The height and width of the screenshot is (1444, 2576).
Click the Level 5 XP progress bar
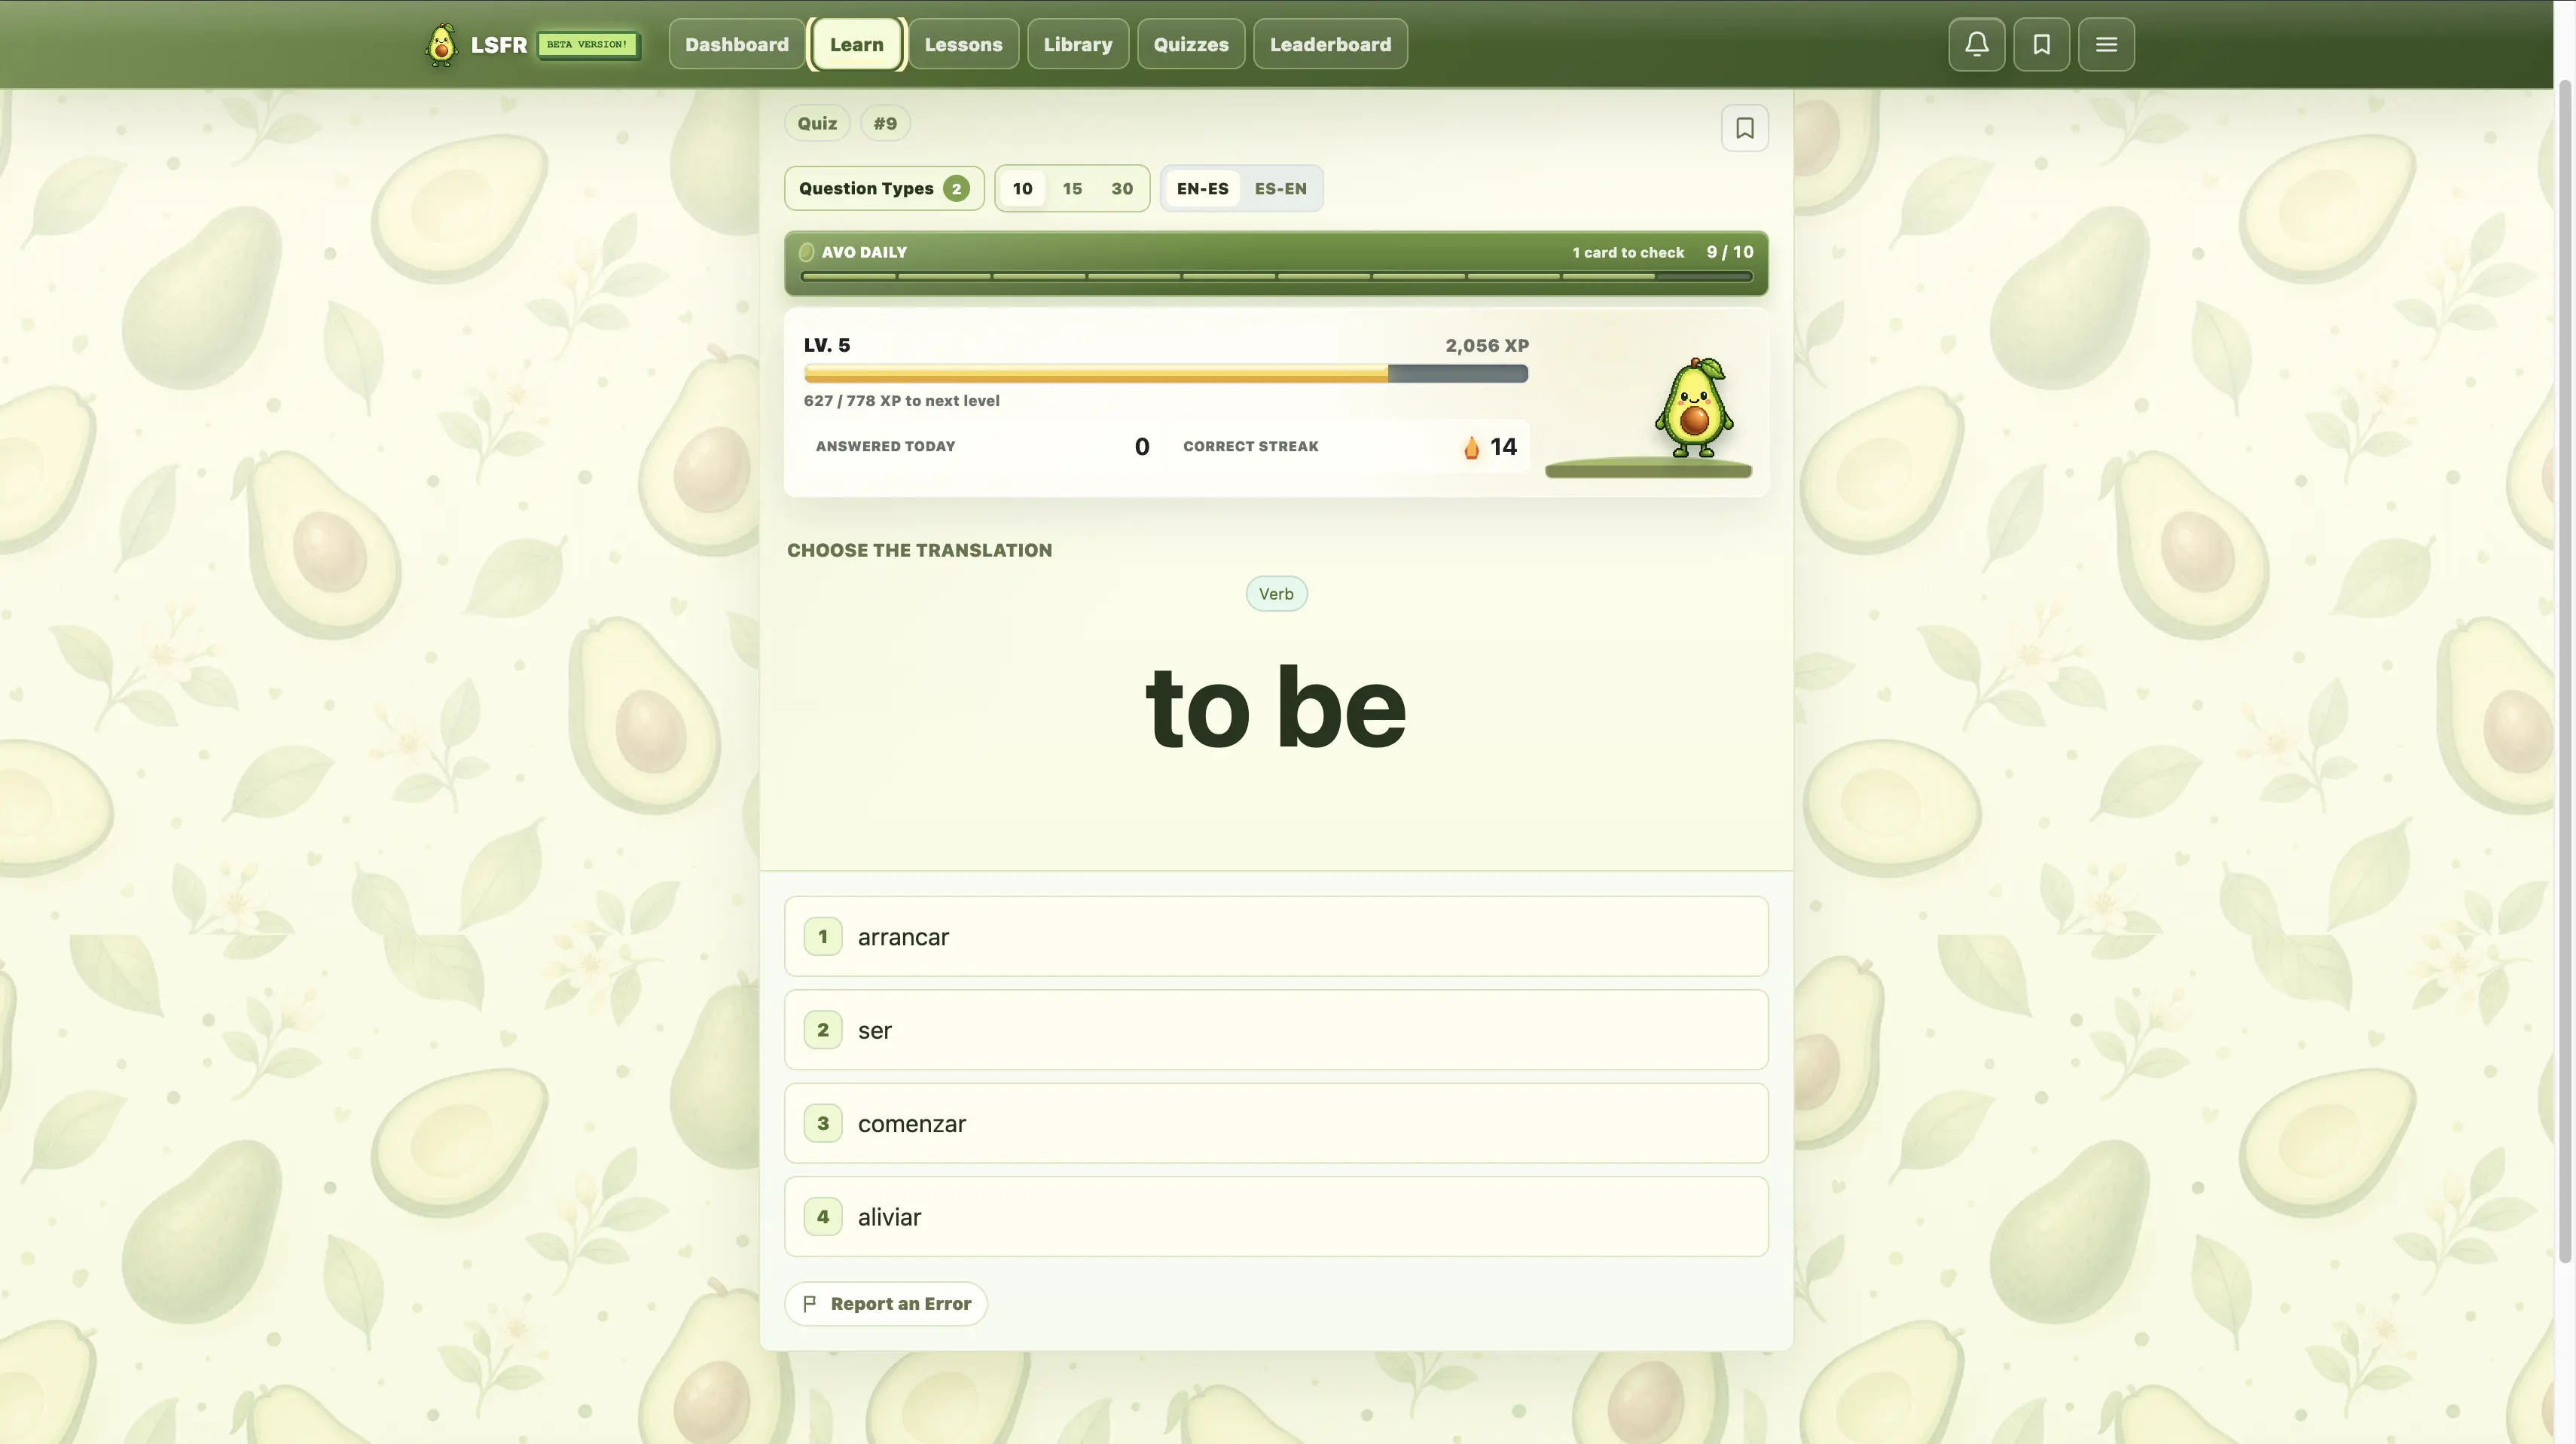point(1165,374)
